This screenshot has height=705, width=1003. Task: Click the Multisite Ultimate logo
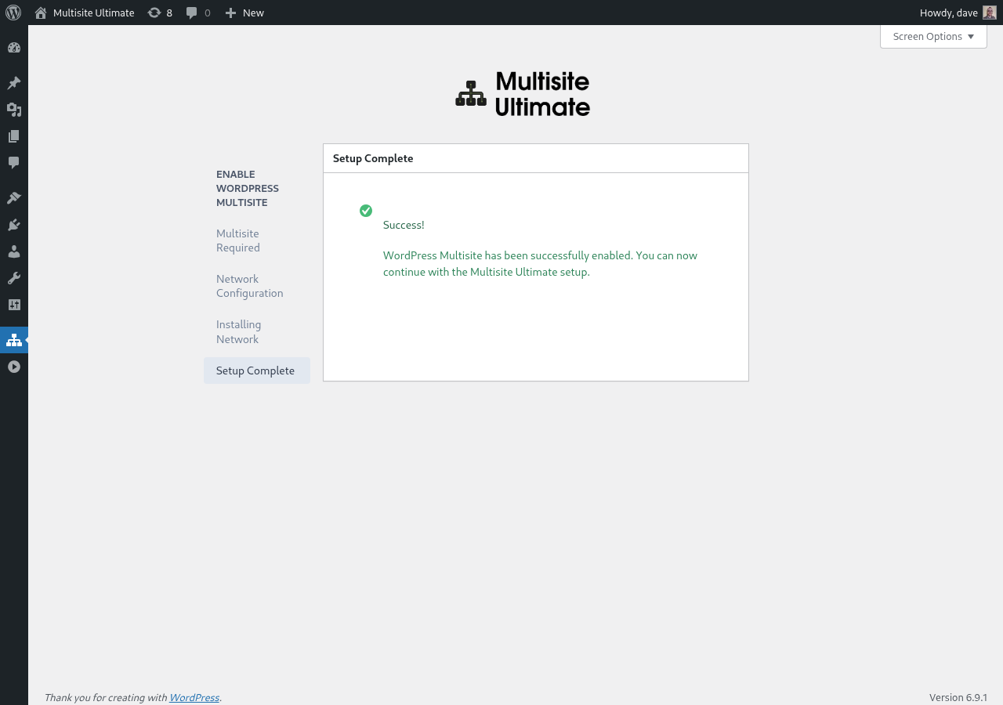[523, 94]
